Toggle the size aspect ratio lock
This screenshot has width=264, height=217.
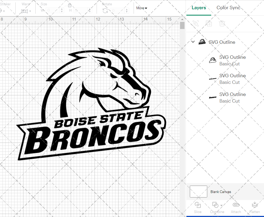(69, 5)
